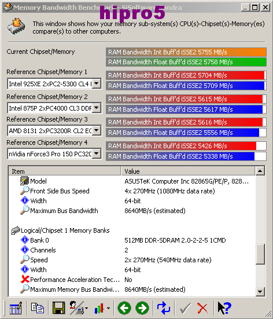Click the list scroll up arrow
Screen dimensions: 273x319
(260, 171)
